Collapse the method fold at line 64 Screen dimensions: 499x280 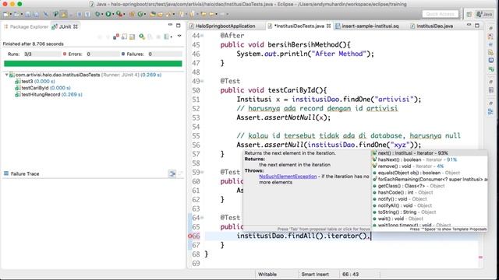tap(202, 218)
